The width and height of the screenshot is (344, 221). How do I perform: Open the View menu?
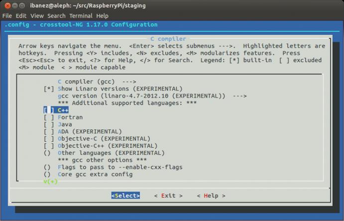pos(37,16)
